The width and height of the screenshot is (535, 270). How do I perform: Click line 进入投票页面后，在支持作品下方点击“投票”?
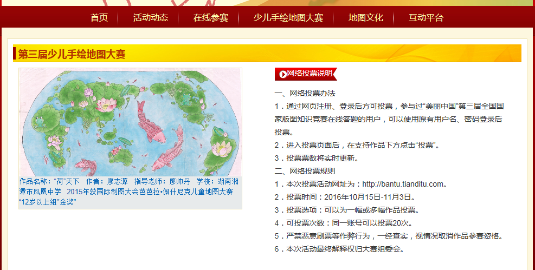[x=357, y=145]
